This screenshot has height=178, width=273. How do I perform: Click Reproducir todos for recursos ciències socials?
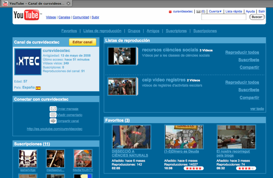242,52
